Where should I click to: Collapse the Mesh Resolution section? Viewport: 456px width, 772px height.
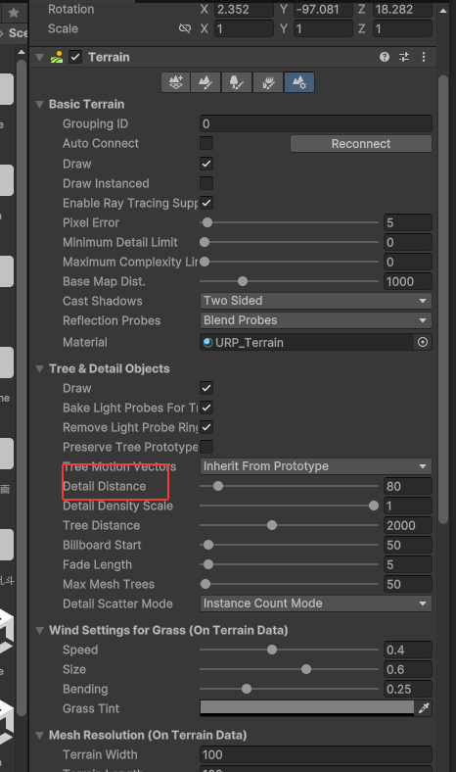click(x=40, y=735)
